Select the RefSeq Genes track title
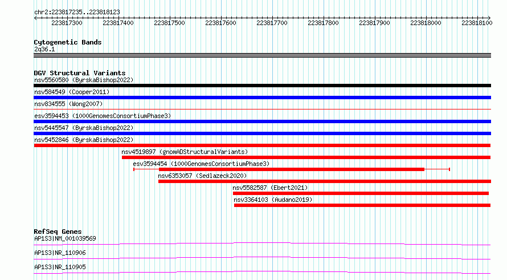 pos(58,232)
